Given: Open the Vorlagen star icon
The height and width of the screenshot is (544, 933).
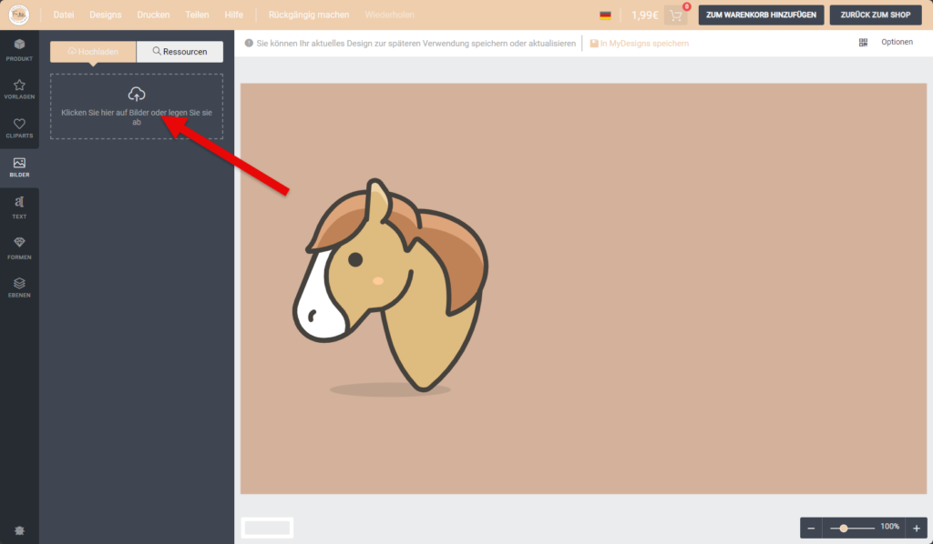Looking at the screenshot, I should point(19,89).
